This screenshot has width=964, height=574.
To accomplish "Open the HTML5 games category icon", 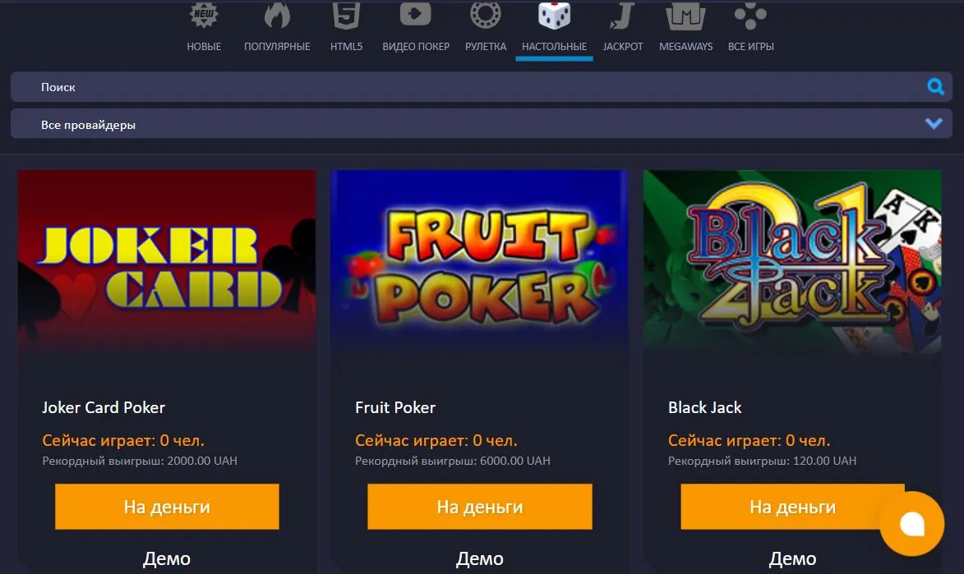I will pos(346,15).
